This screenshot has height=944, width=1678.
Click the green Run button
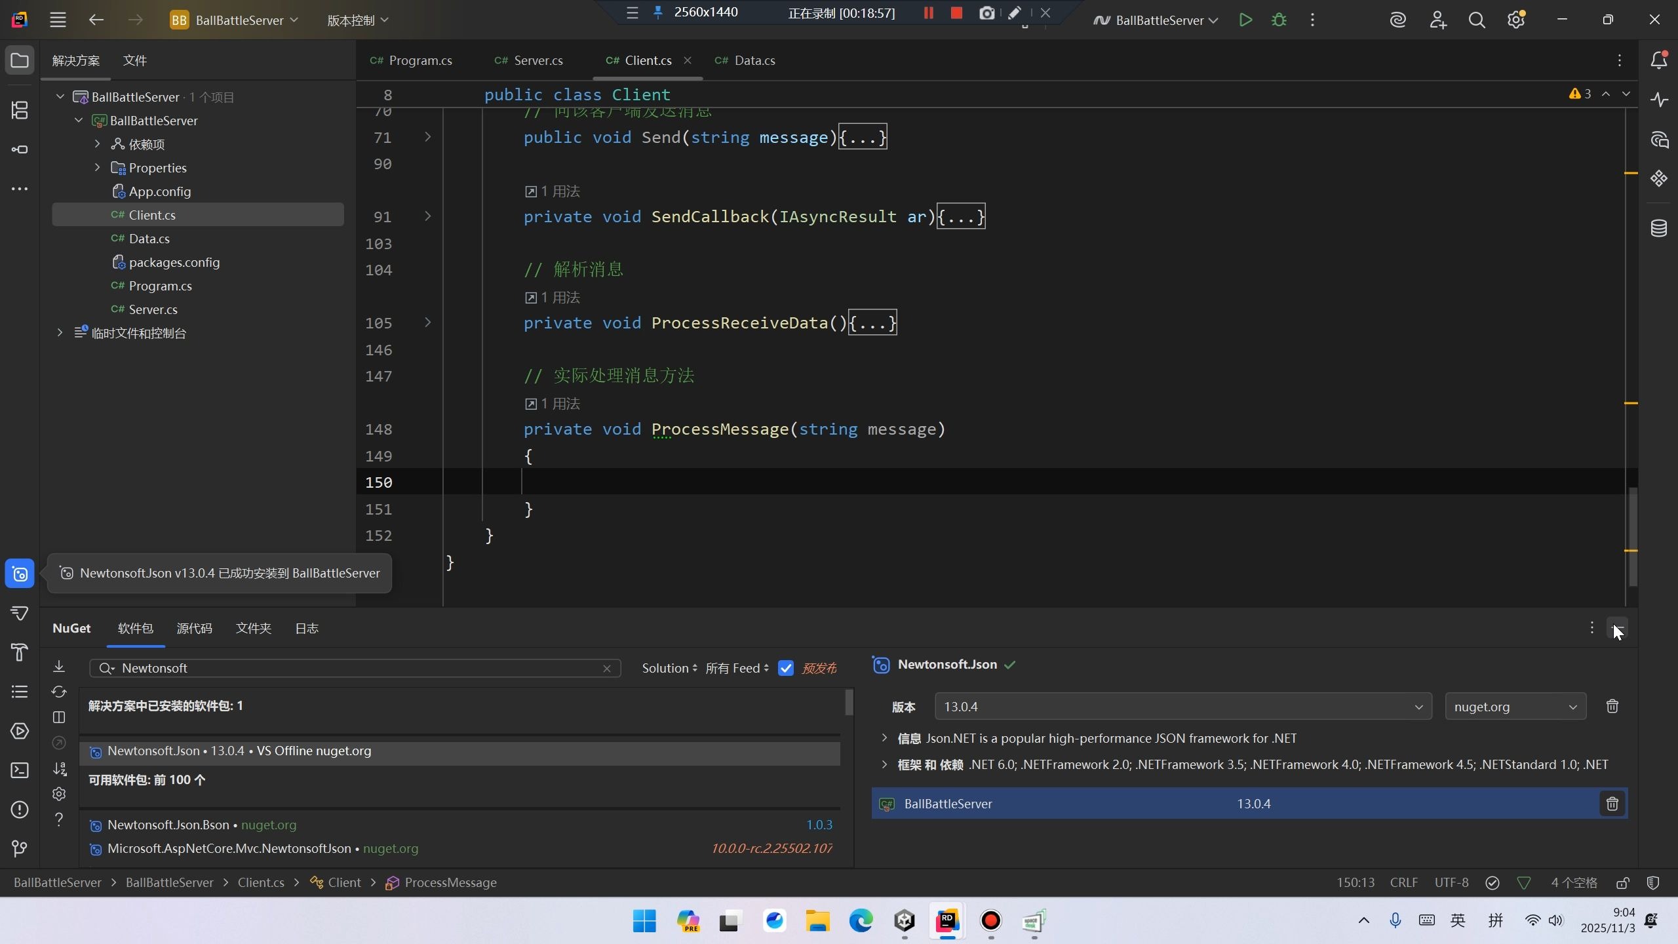tap(1245, 20)
